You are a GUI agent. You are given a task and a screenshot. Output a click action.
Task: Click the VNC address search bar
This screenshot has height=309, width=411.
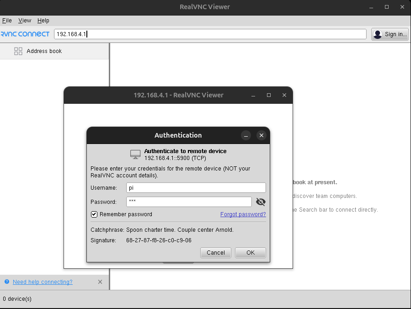(x=210, y=34)
